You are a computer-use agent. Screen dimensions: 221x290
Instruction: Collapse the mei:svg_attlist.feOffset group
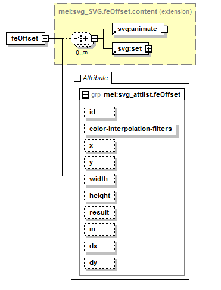pos(86,95)
